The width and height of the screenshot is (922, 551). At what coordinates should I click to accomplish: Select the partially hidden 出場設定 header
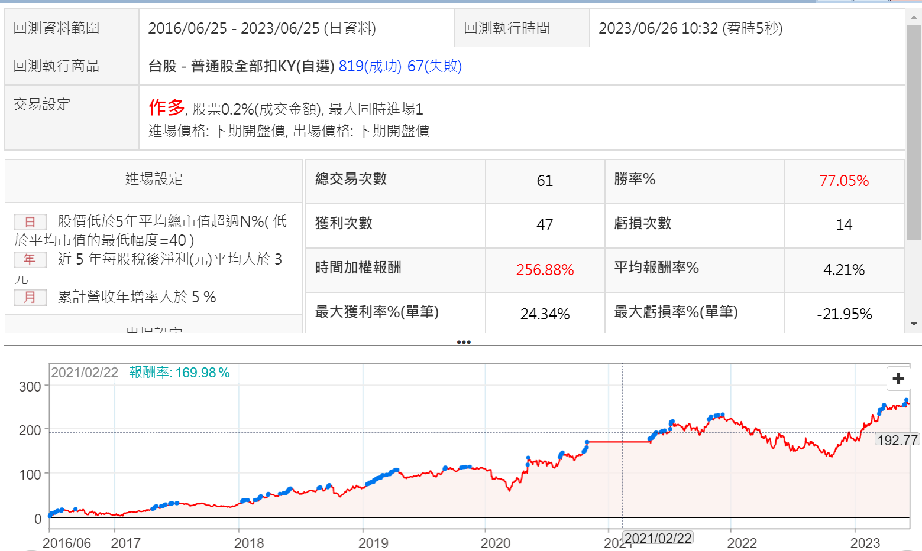pyautogui.click(x=154, y=330)
